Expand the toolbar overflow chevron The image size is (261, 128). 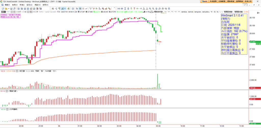click(x=114, y=8)
